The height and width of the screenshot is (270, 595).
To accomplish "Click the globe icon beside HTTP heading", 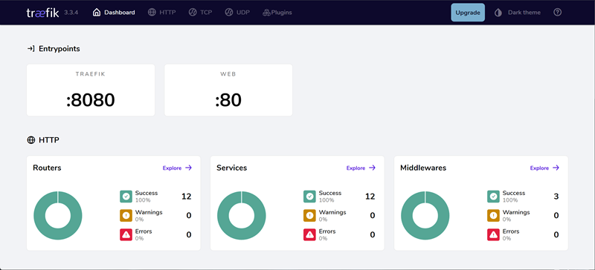I will 30,140.
